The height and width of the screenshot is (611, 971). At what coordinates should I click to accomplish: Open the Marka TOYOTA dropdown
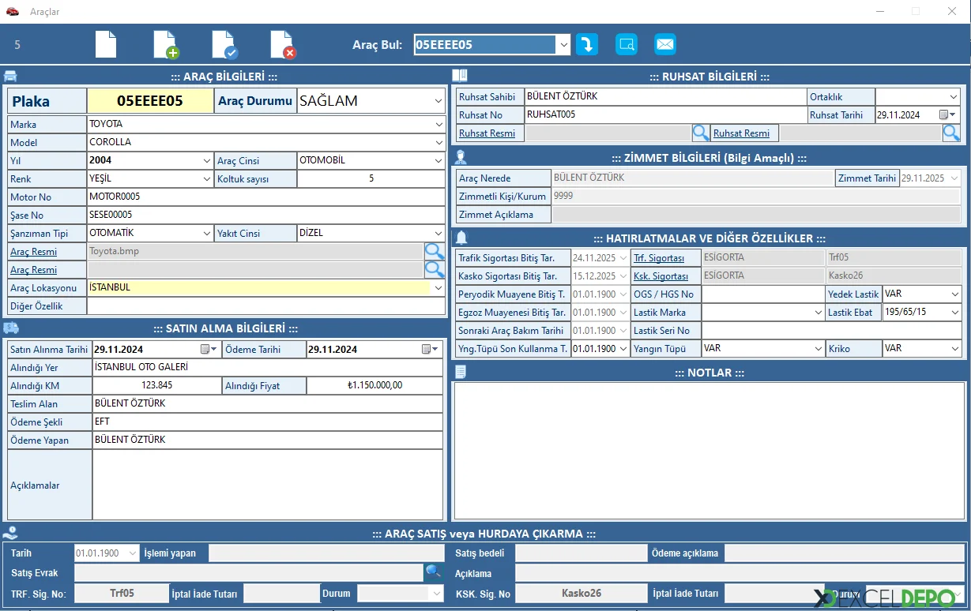click(x=438, y=125)
